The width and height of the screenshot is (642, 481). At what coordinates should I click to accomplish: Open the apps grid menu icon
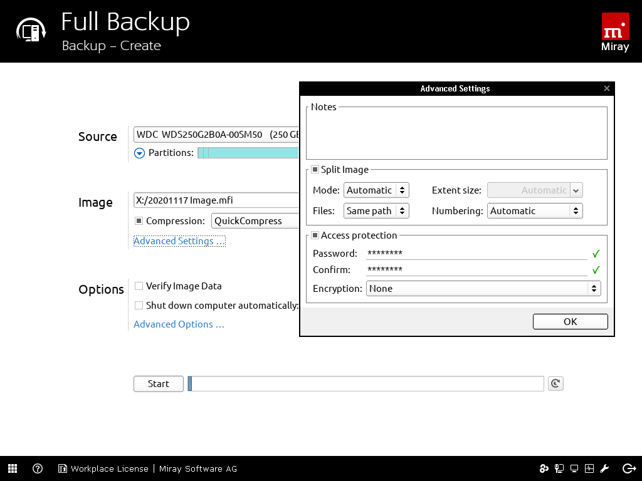click(x=13, y=468)
